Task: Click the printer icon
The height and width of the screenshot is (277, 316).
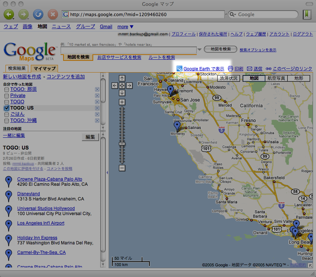Action: (x=230, y=69)
